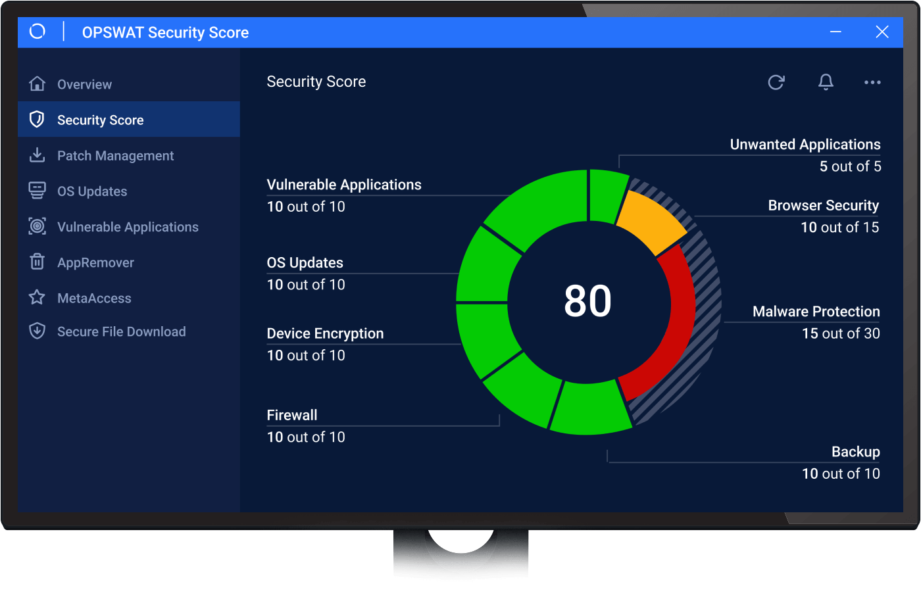Open AppRemover section
Screen dimensions: 921x605
(129, 262)
